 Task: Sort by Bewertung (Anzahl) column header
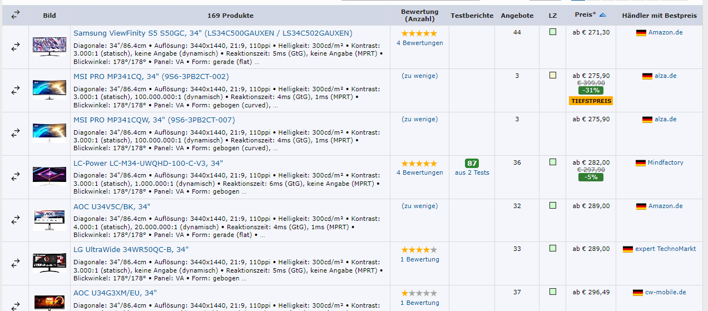coord(420,16)
